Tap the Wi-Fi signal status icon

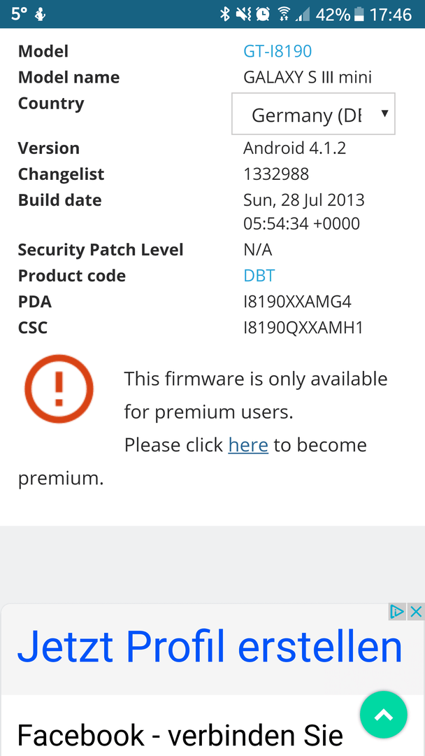284,15
